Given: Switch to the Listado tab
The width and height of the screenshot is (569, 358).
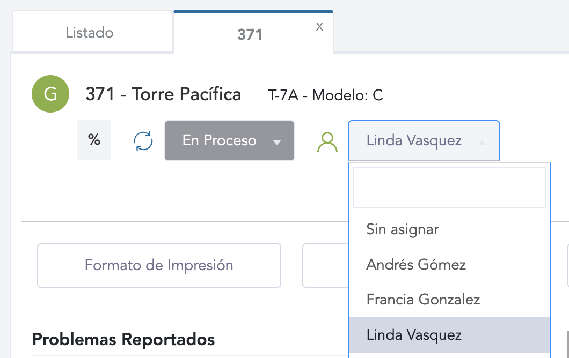Looking at the screenshot, I should point(90,33).
